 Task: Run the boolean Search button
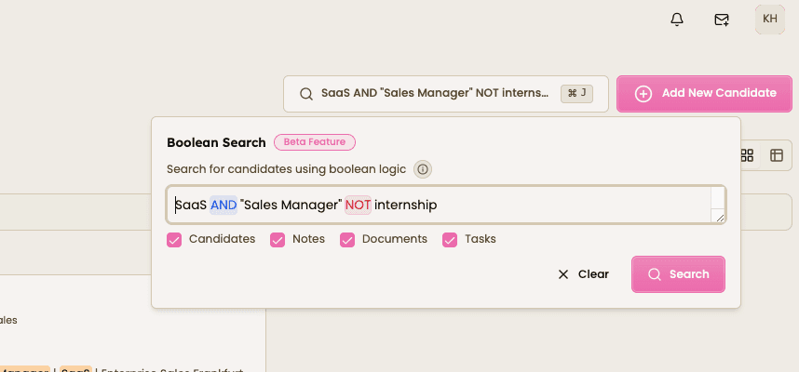click(678, 274)
